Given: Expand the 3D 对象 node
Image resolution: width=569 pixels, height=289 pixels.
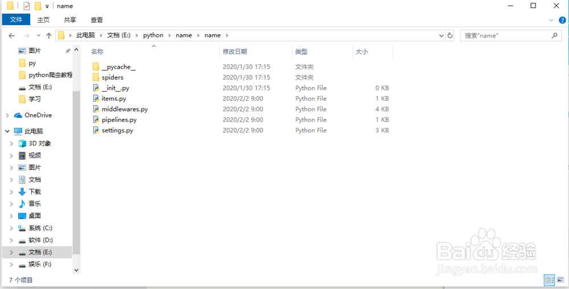Looking at the screenshot, I should tap(11, 143).
